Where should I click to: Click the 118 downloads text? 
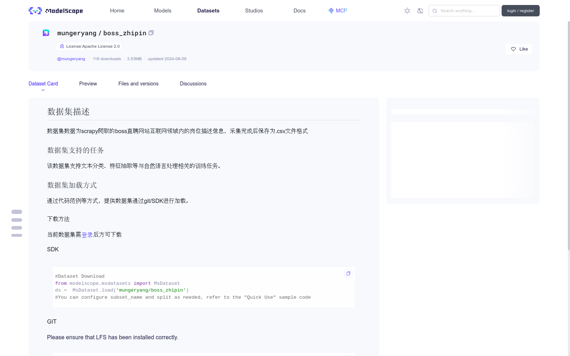pos(107,59)
